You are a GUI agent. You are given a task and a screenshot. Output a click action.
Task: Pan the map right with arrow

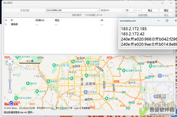click(12, 62)
